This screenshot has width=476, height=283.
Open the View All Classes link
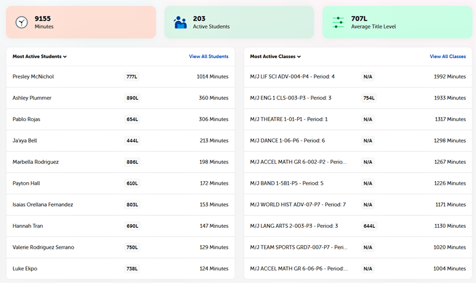click(447, 56)
